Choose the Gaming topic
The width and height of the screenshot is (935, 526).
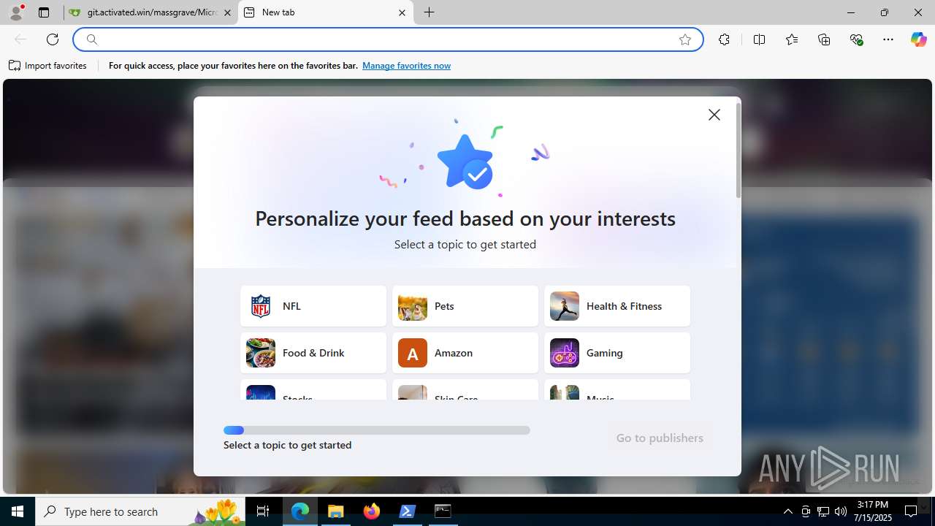[x=617, y=353]
